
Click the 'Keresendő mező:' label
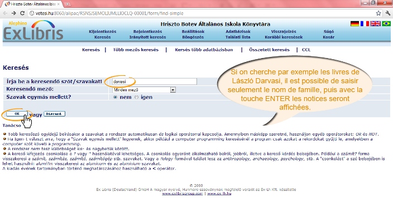pyautogui.click(x=30, y=89)
